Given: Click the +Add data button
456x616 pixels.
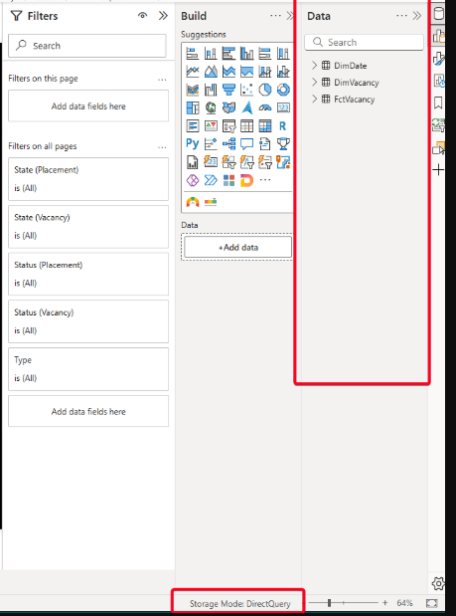Looking at the screenshot, I should pos(238,247).
